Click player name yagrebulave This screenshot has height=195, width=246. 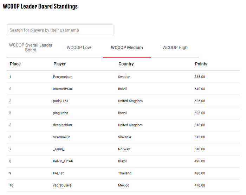(x=62, y=185)
